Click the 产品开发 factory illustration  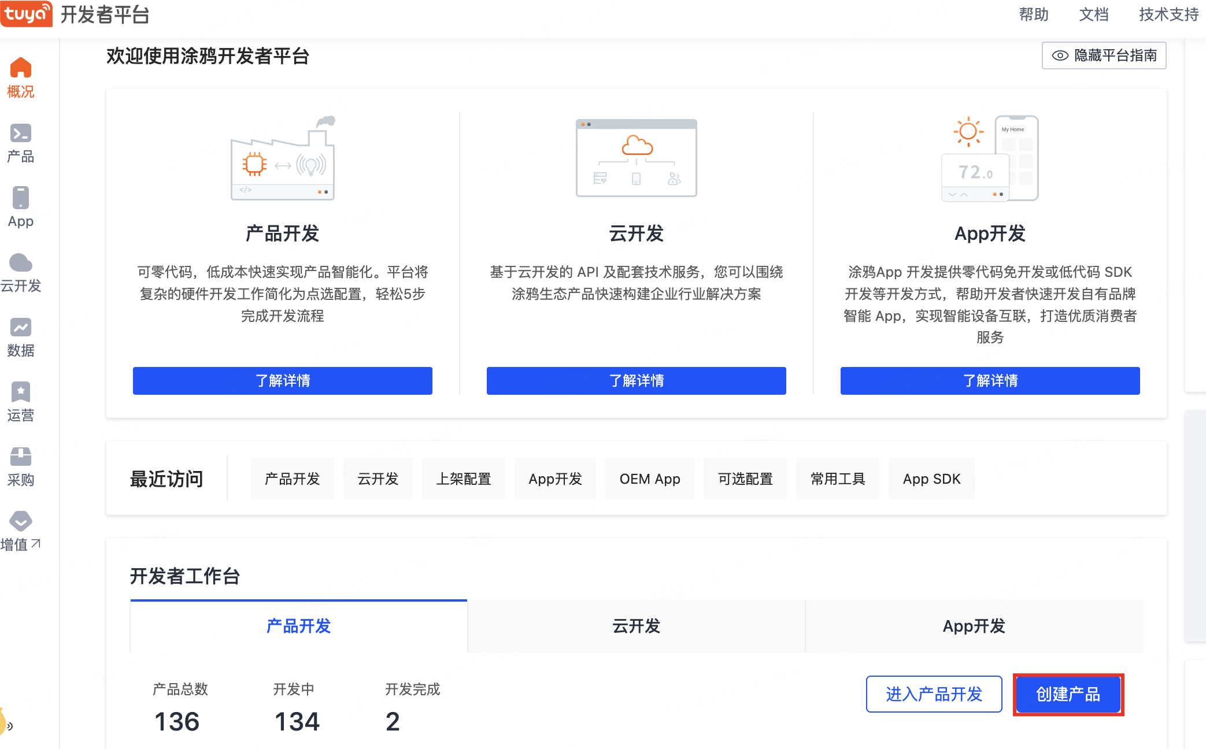[x=283, y=158]
